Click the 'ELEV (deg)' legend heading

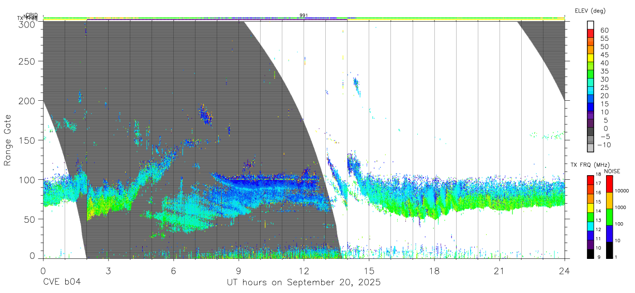pos(590,10)
